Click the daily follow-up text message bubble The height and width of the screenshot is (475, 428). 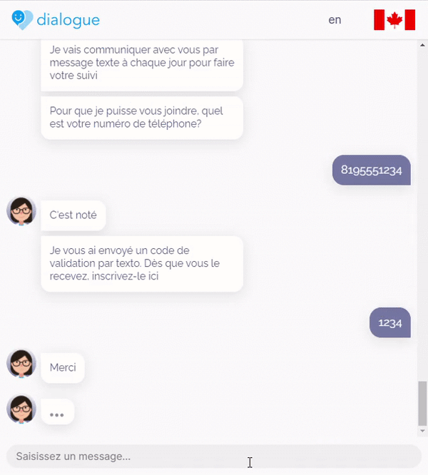(x=142, y=65)
